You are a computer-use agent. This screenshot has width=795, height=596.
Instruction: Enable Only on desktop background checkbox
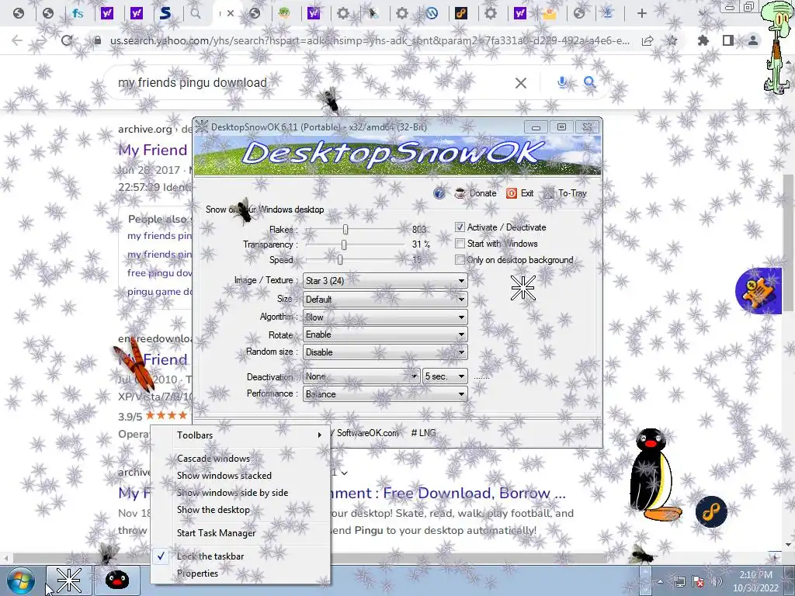pos(460,259)
